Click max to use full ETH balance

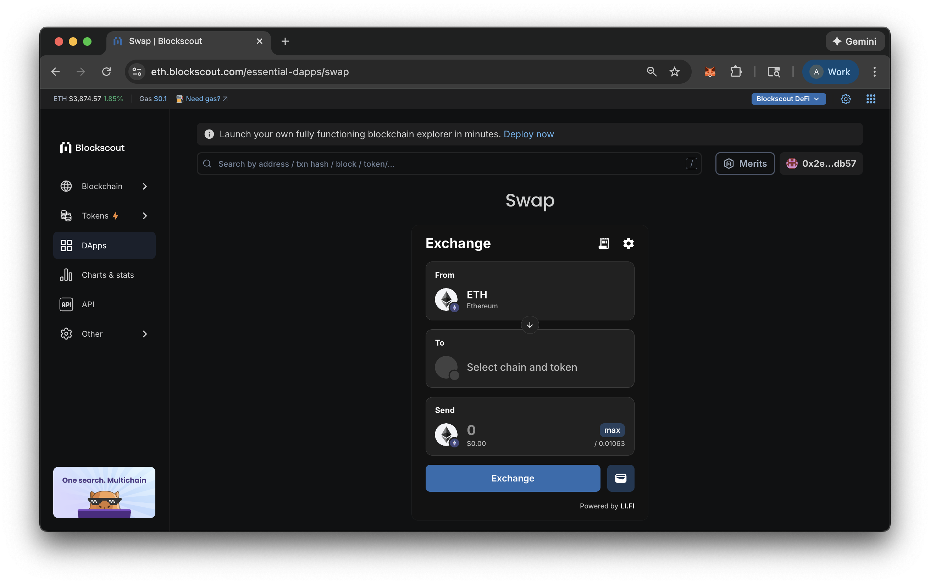[x=612, y=430]
